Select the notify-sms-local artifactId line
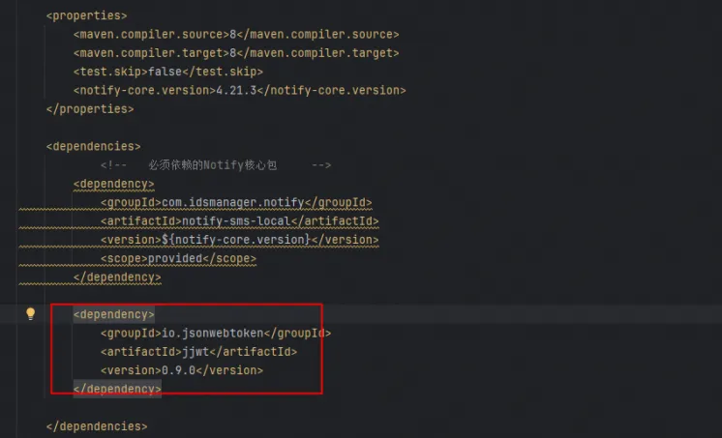Screen dimensions: 722x438 click(237, 220)
